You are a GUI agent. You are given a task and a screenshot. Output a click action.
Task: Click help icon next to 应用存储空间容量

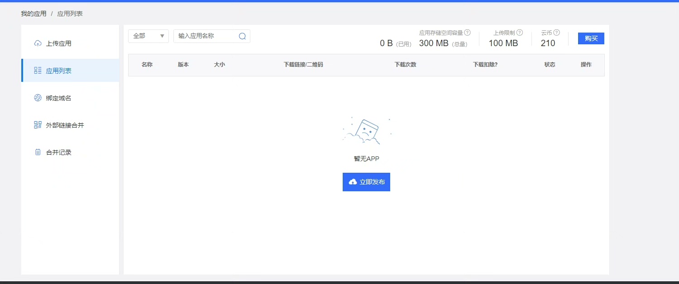click(x=468, y=33)
